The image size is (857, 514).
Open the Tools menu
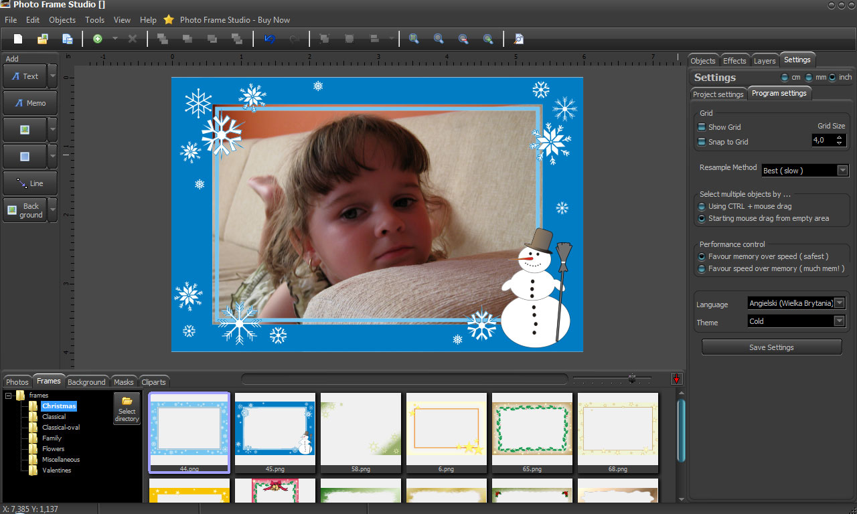tap(95, 20)
